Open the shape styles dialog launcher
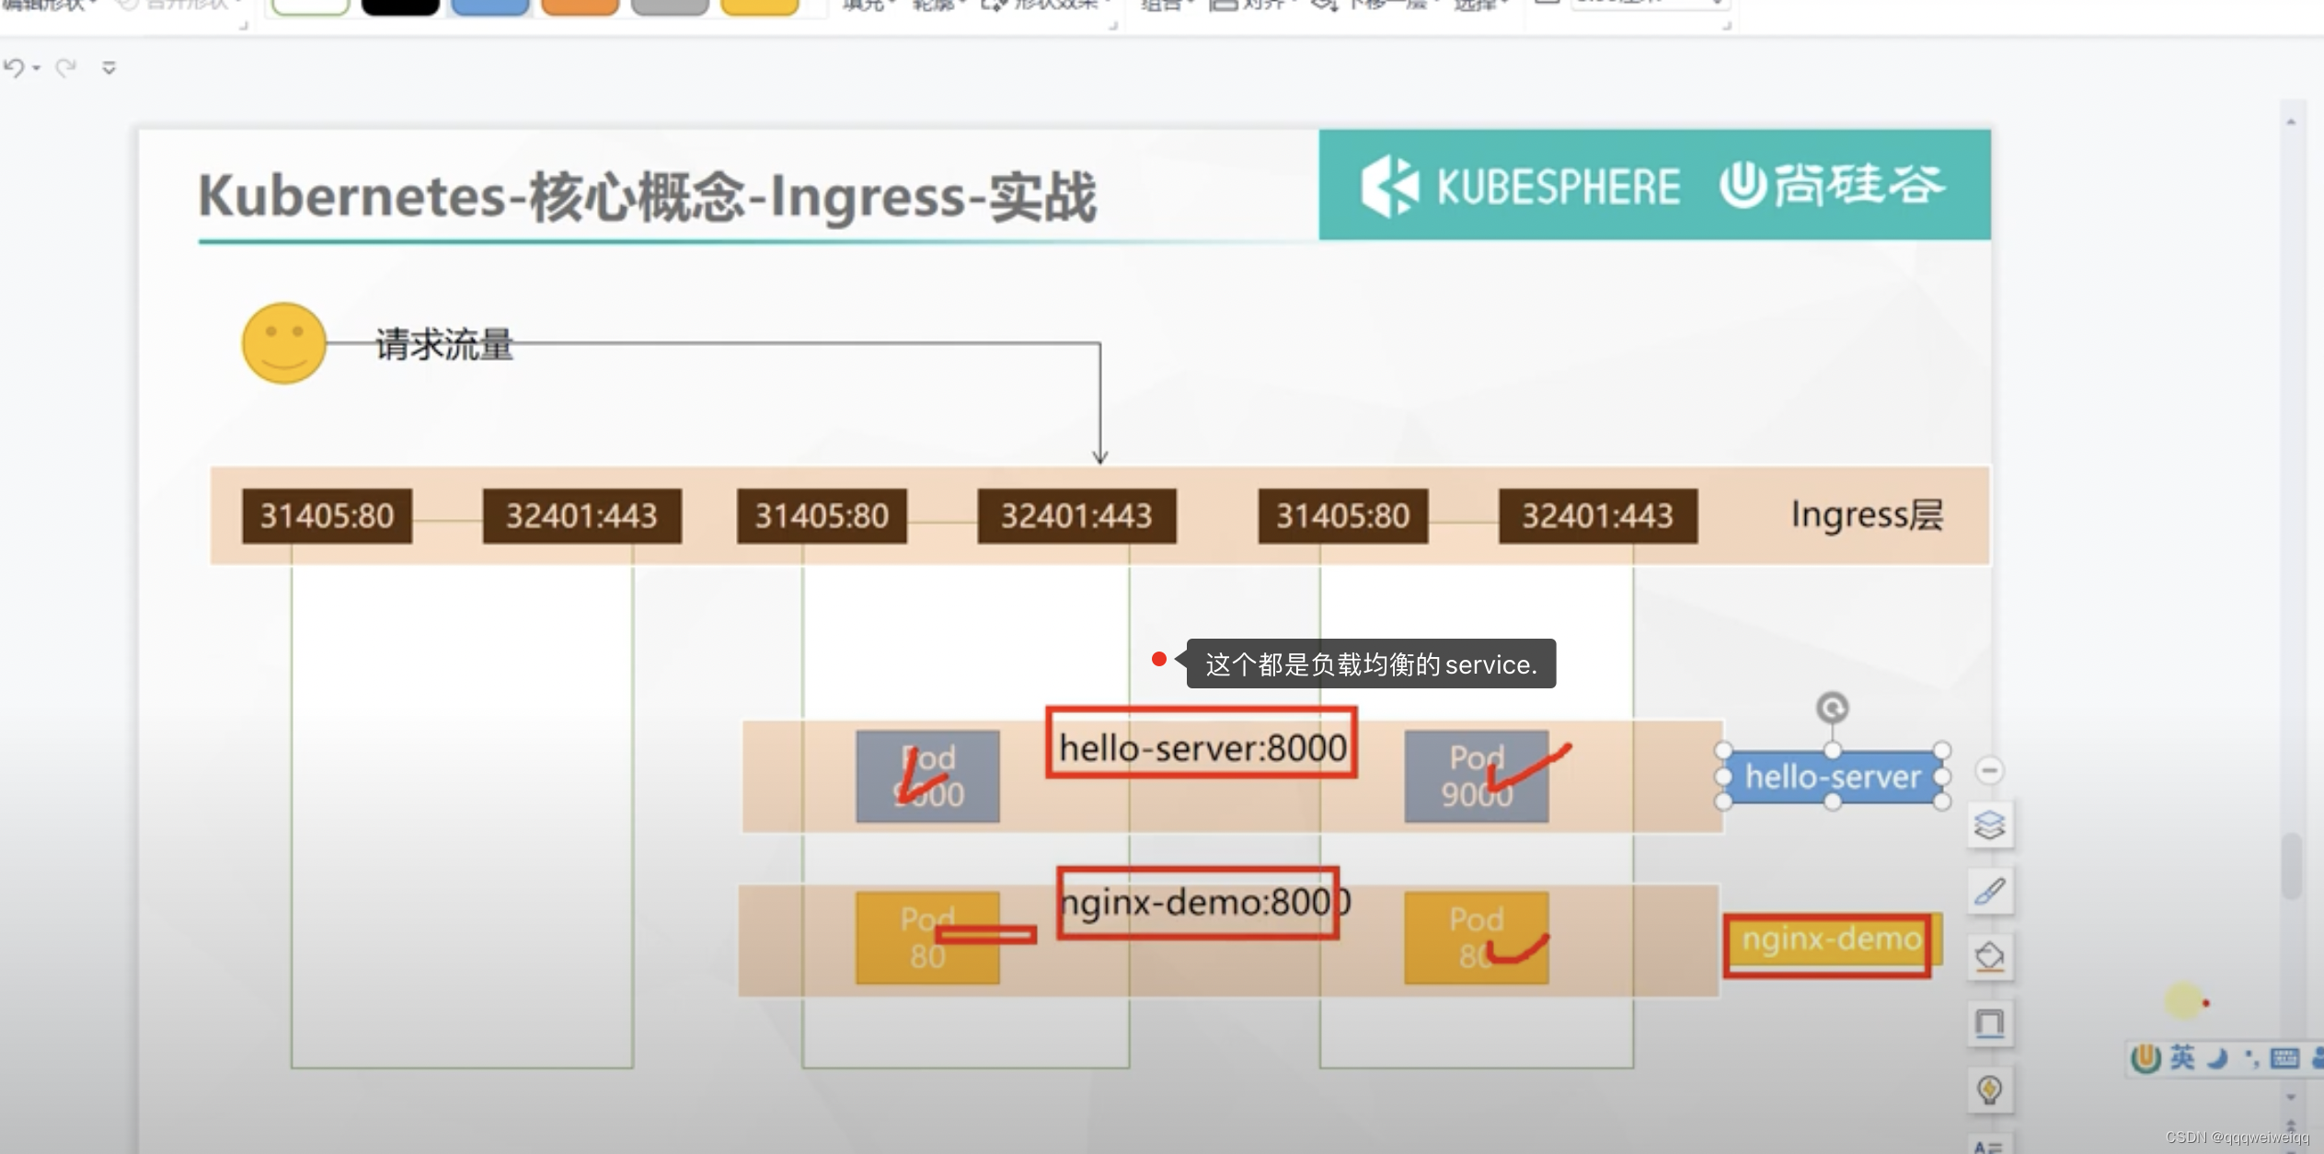The width and height of the screenshot is (2324, 1154). click(x=1112, y=25)
